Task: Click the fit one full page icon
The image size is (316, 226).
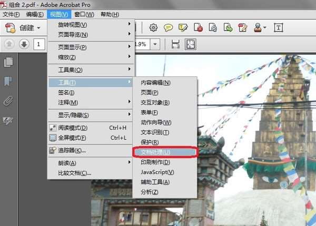Action: [x=191, y=44]
